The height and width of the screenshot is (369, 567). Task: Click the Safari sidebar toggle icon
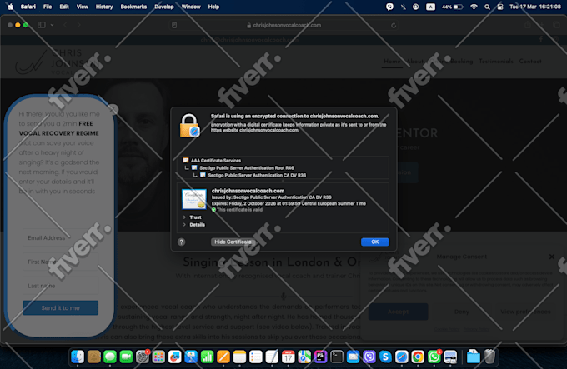[x=42, y=25]
